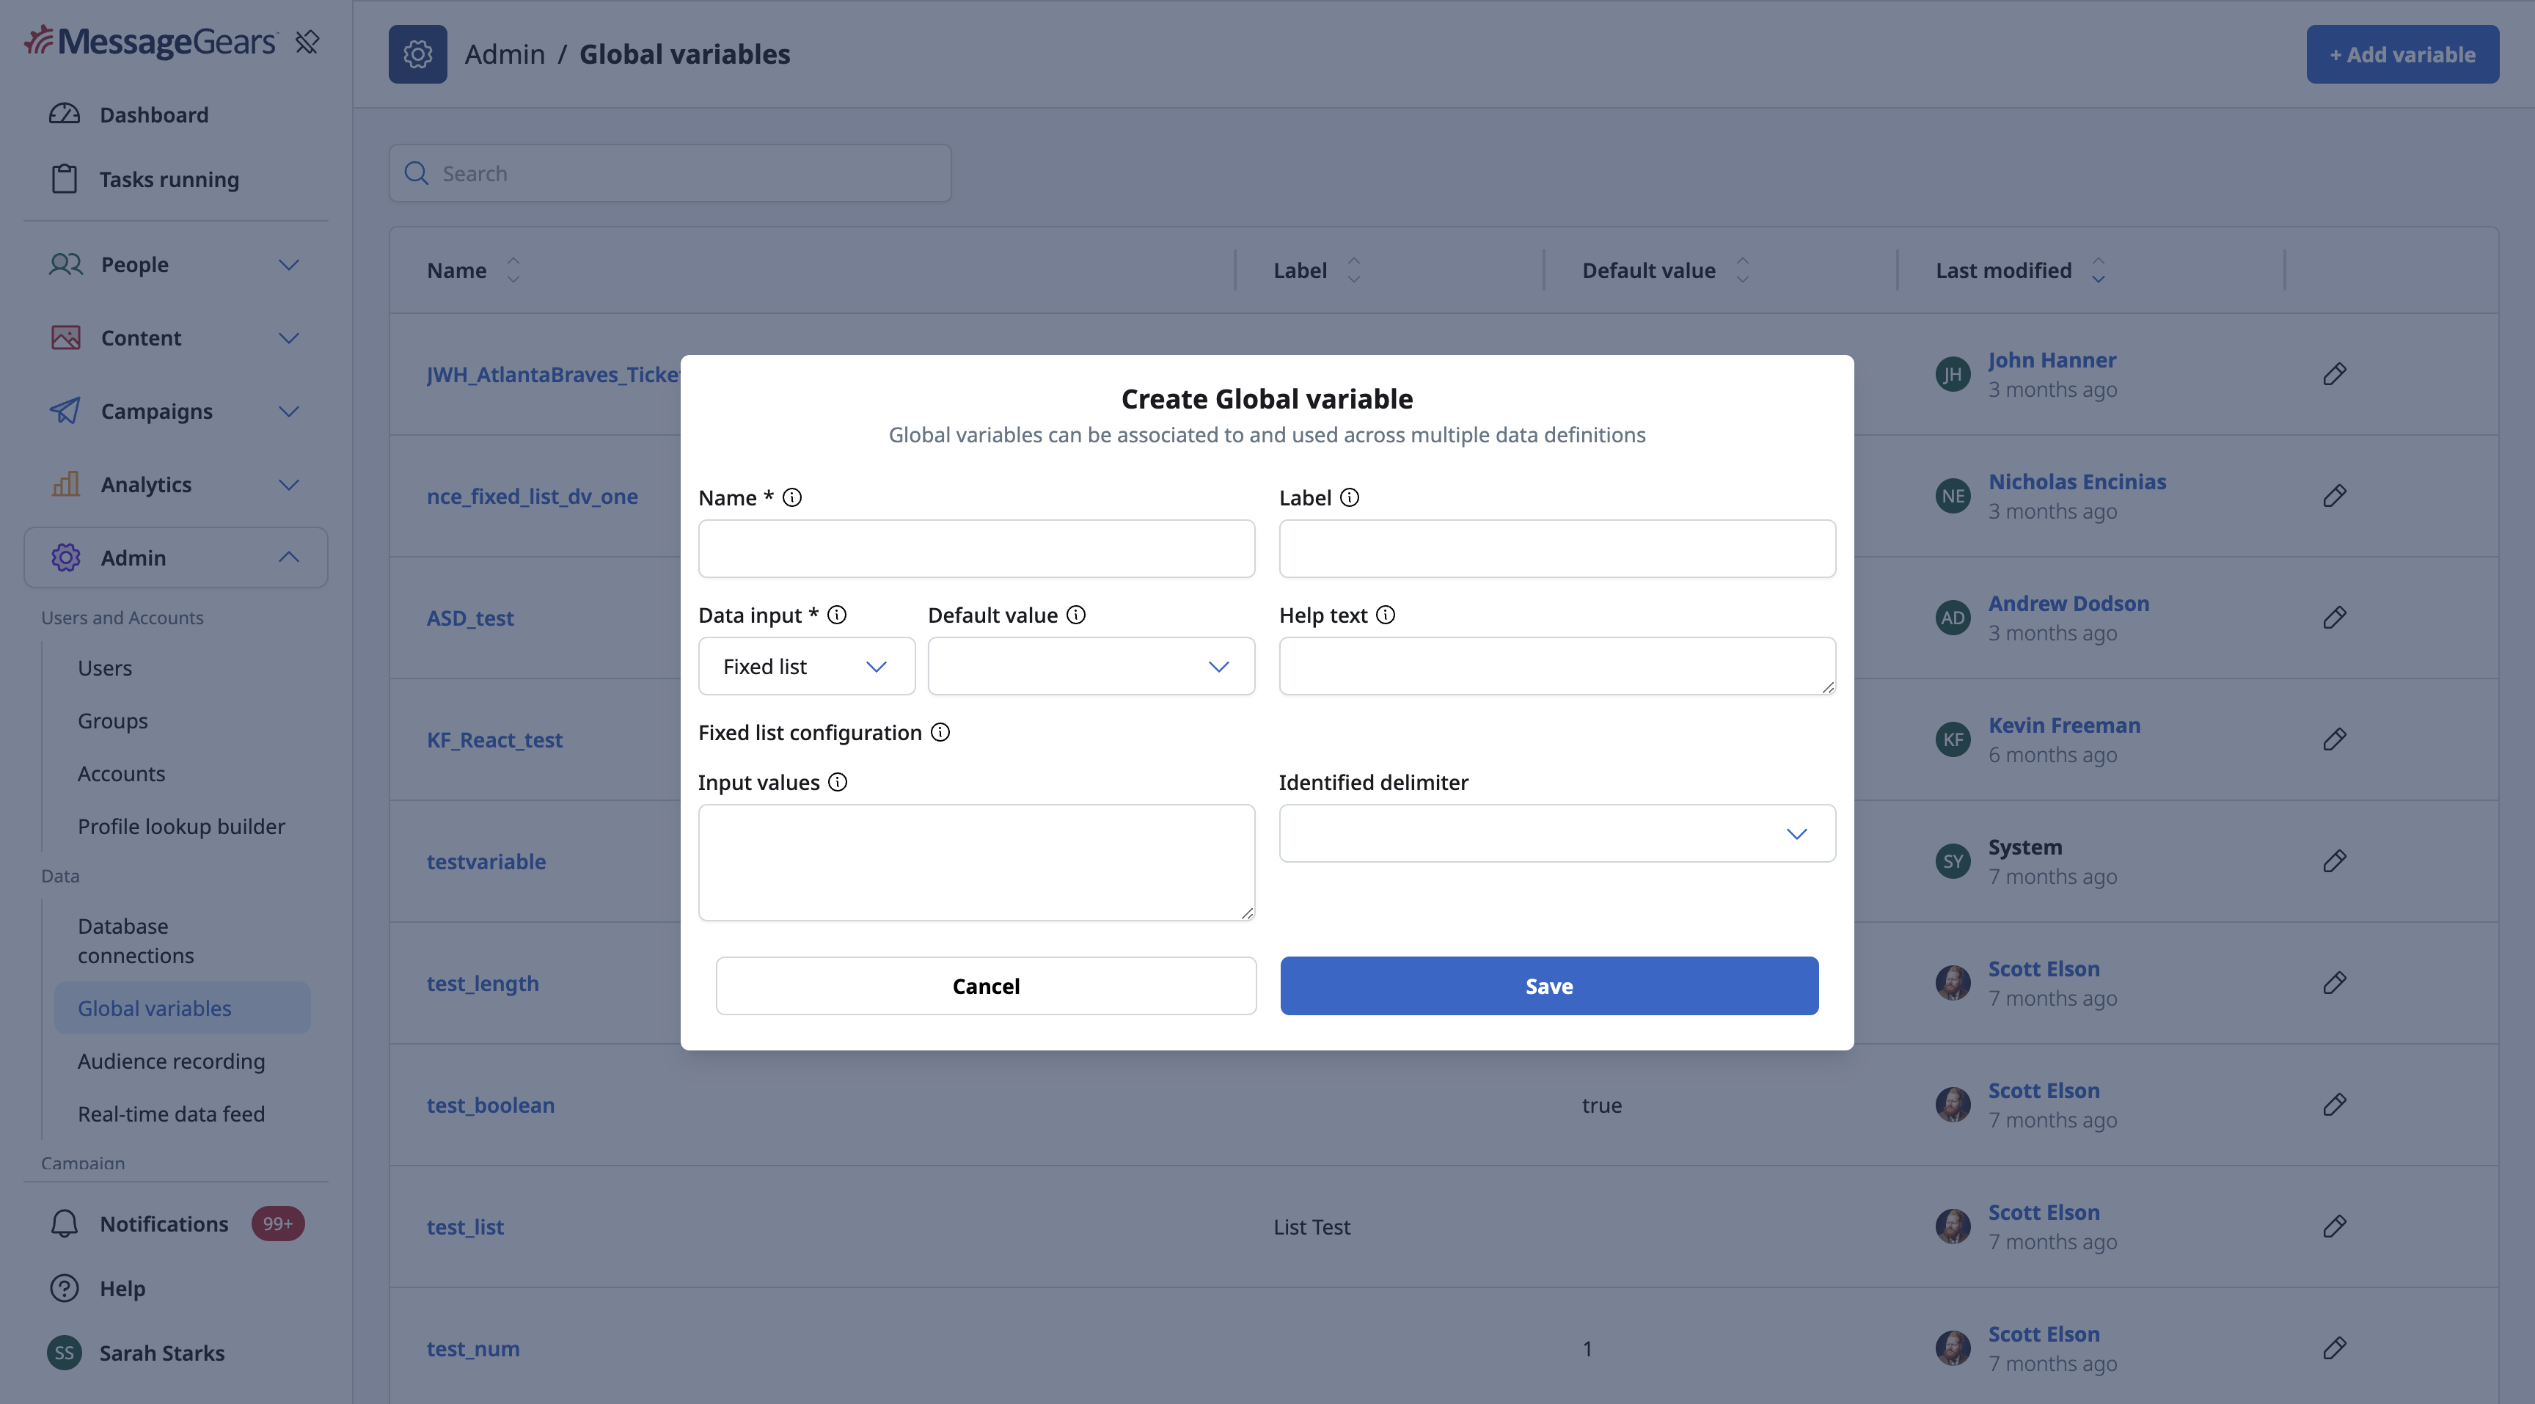Sort by Default value column arrows
This screenshot has height=1404, width=2535.
pyautogui.click(x=1742, y=271)
